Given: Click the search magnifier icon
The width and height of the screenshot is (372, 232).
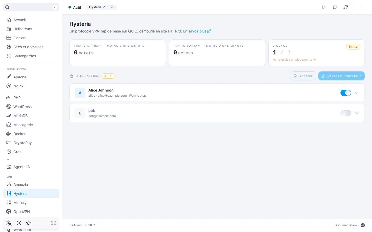Looking at the screenshot, I should tap(7, 7).
